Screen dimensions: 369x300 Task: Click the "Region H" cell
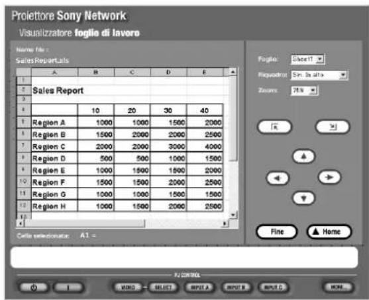[x=54, y=206]
